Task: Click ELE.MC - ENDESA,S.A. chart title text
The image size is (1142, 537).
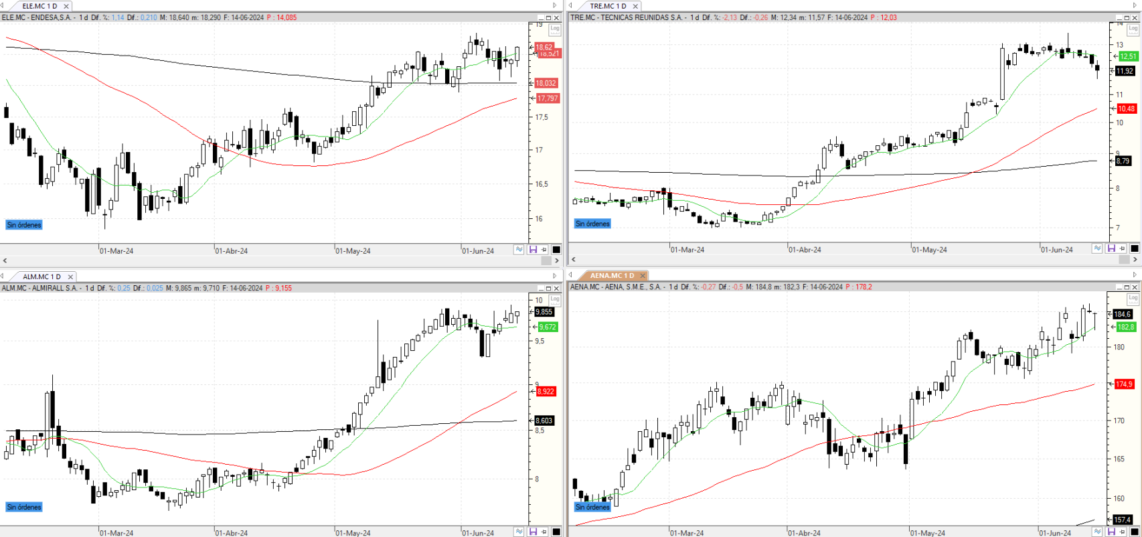Action: click(37, 17)
